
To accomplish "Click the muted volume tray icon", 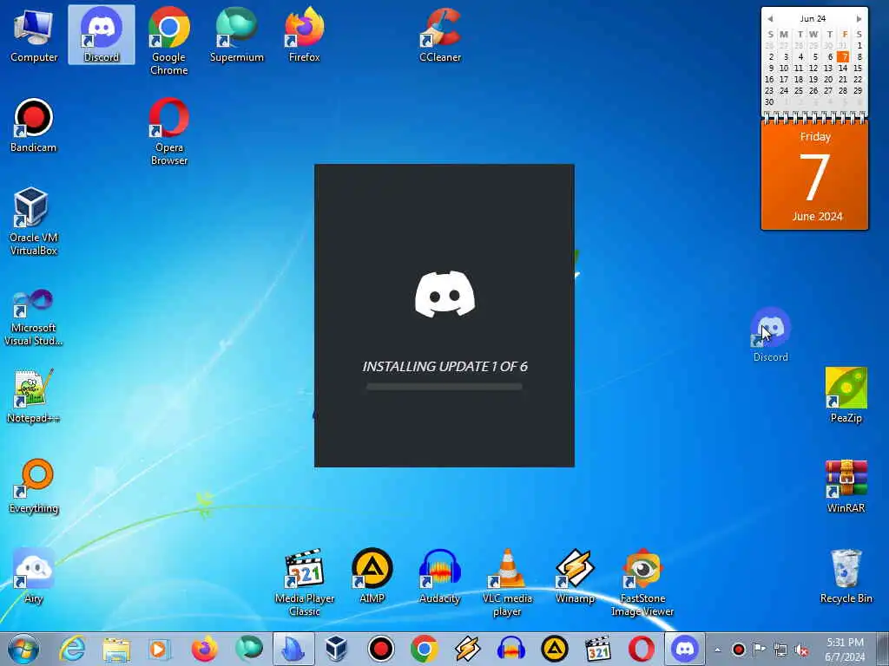I will [x=801, y=650].
